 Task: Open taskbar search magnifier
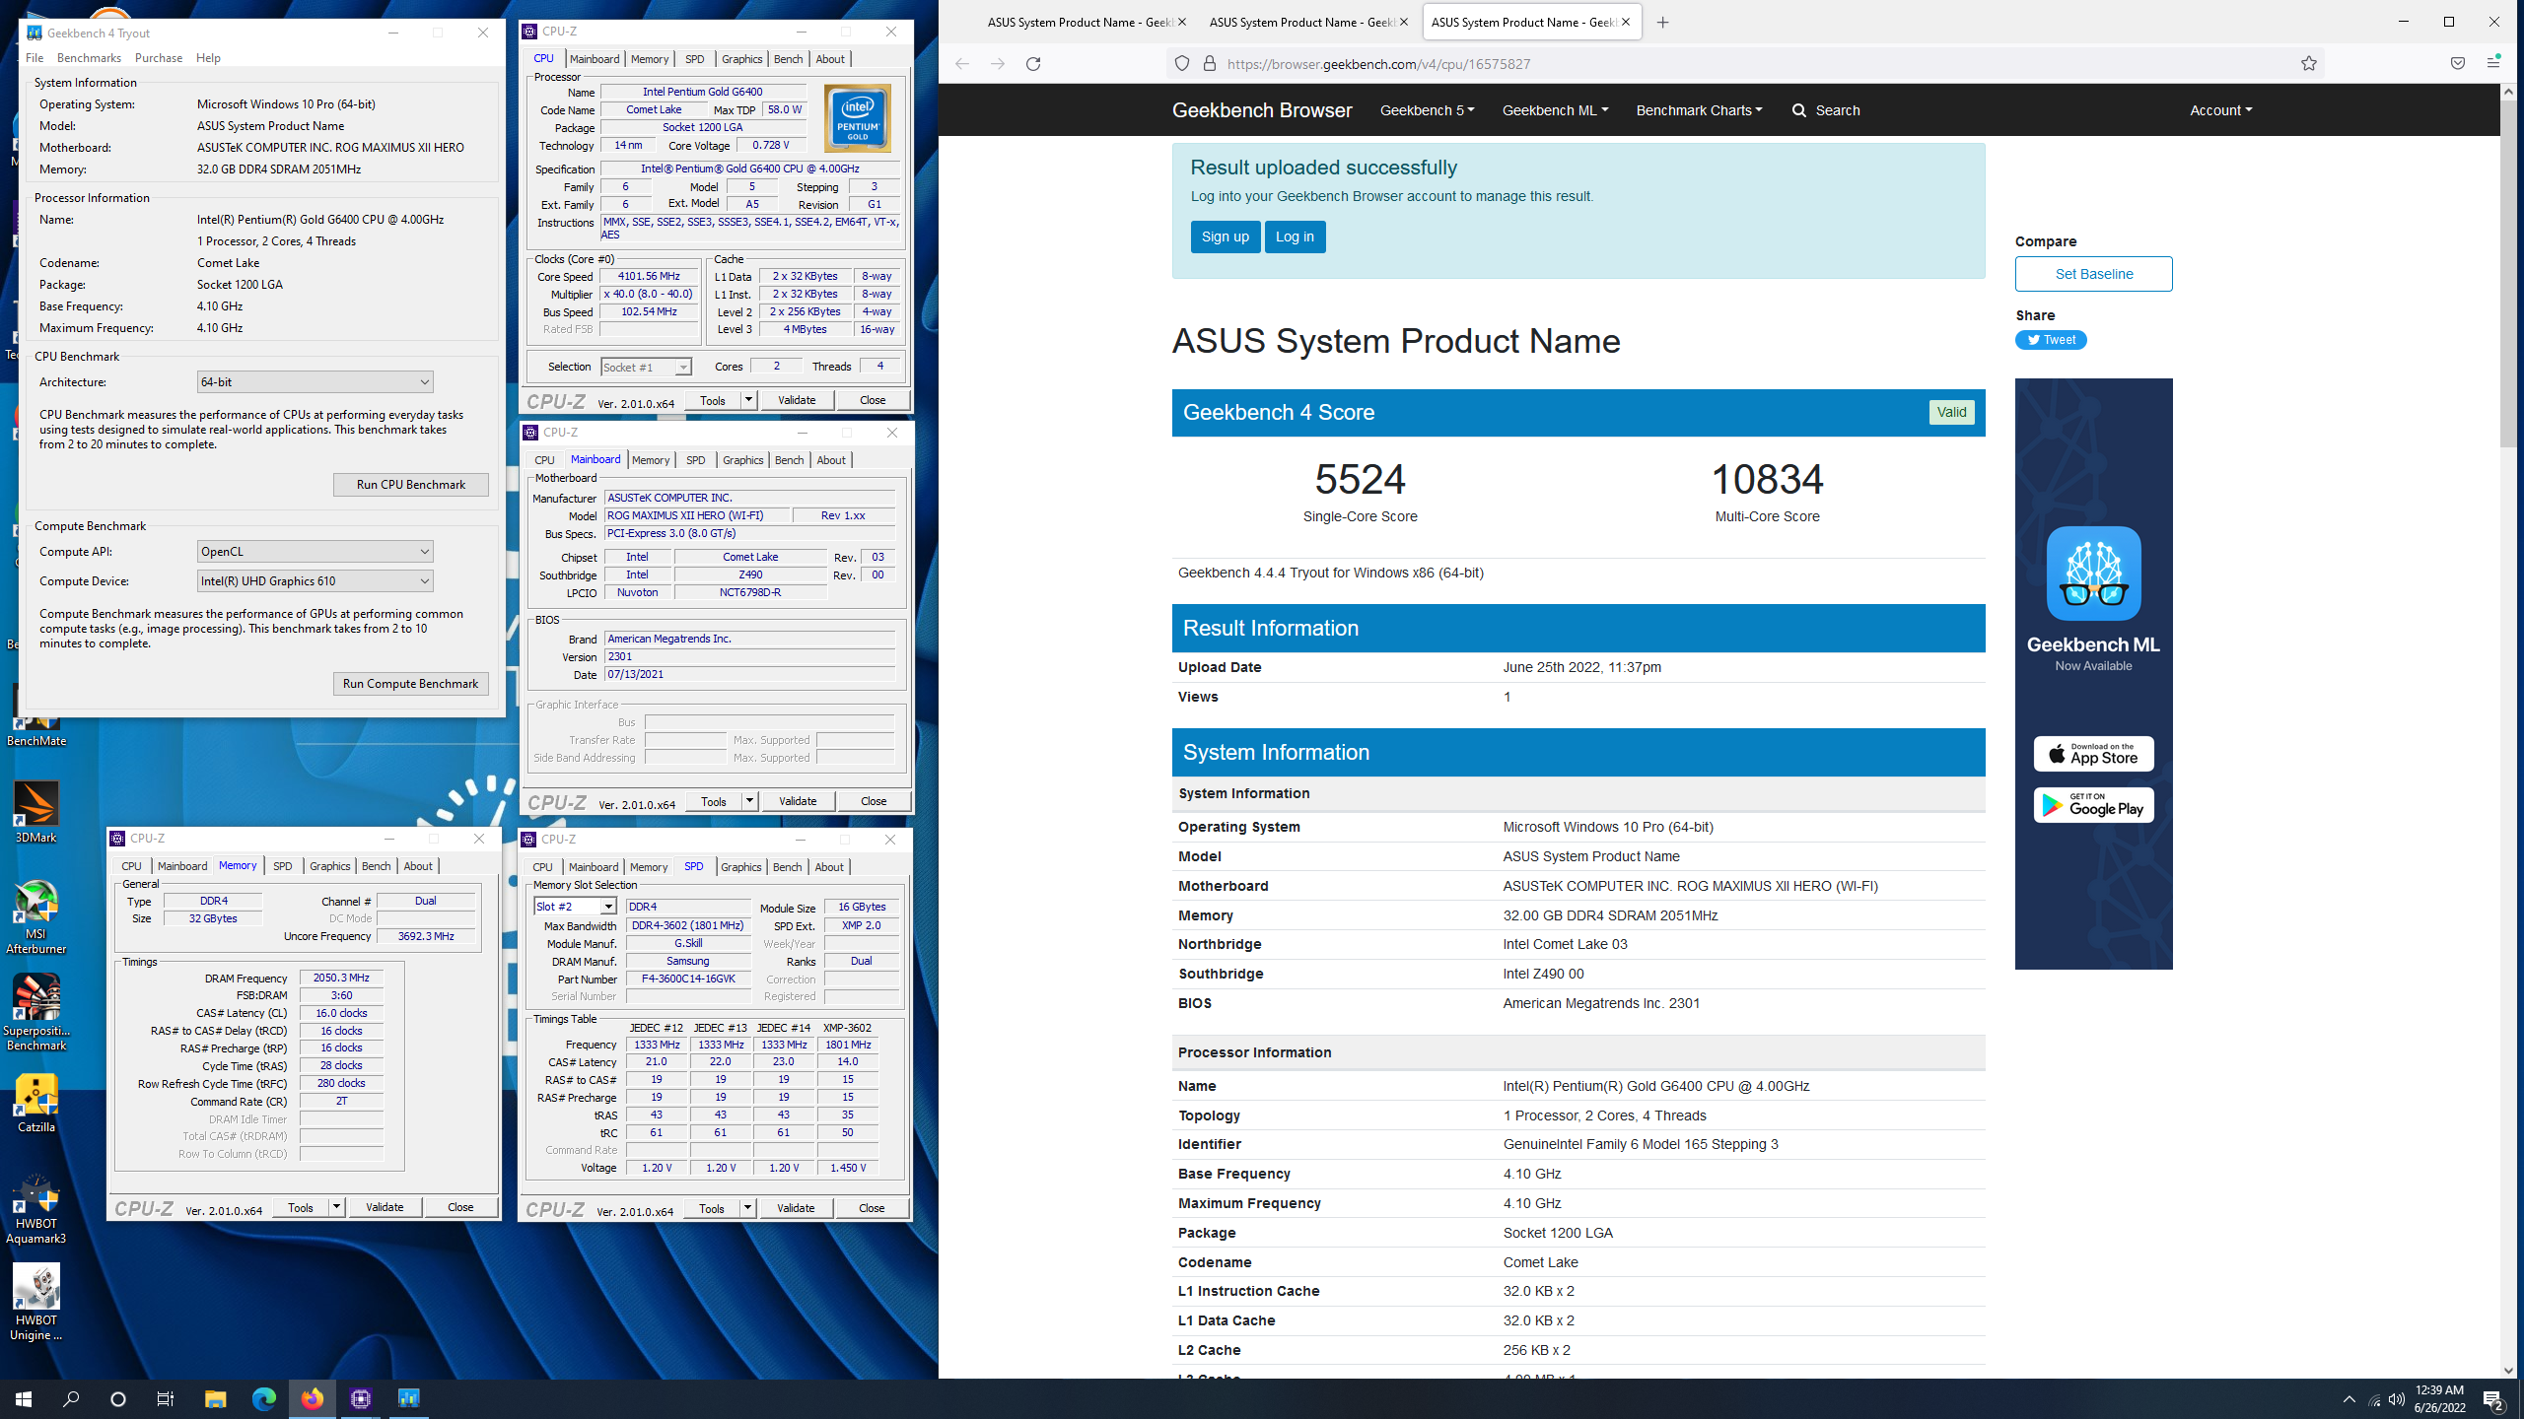71,1398
